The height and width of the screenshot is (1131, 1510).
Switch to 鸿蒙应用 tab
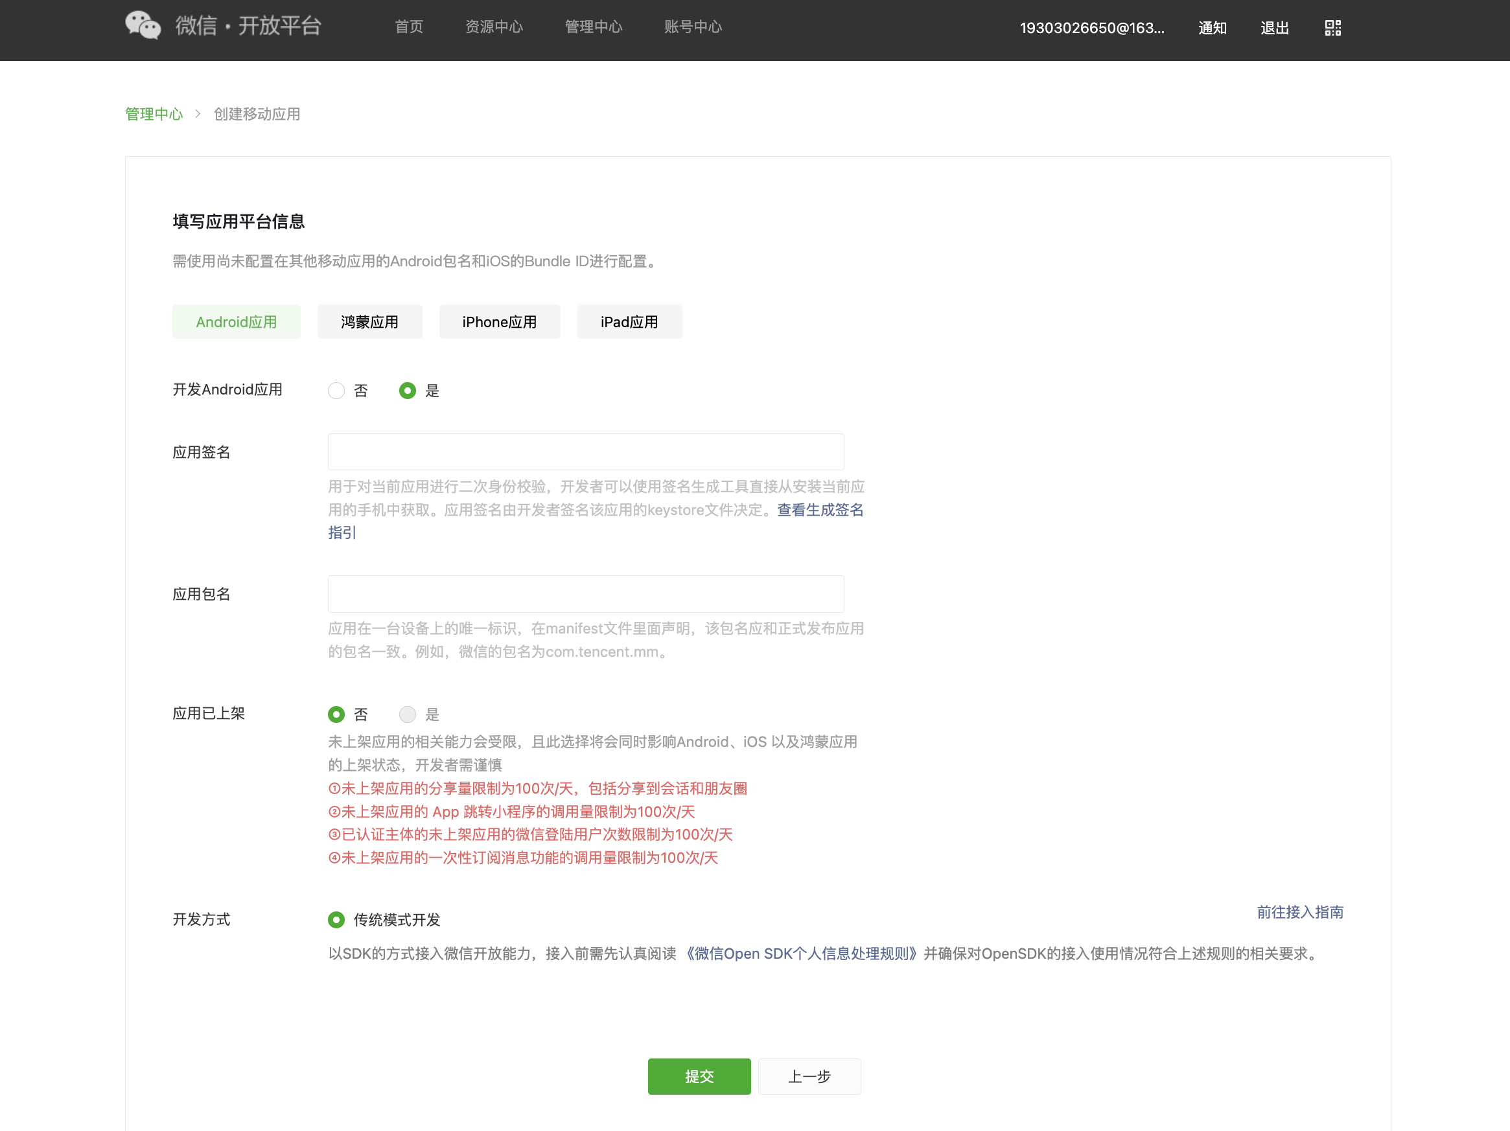[x=369, y=322]
